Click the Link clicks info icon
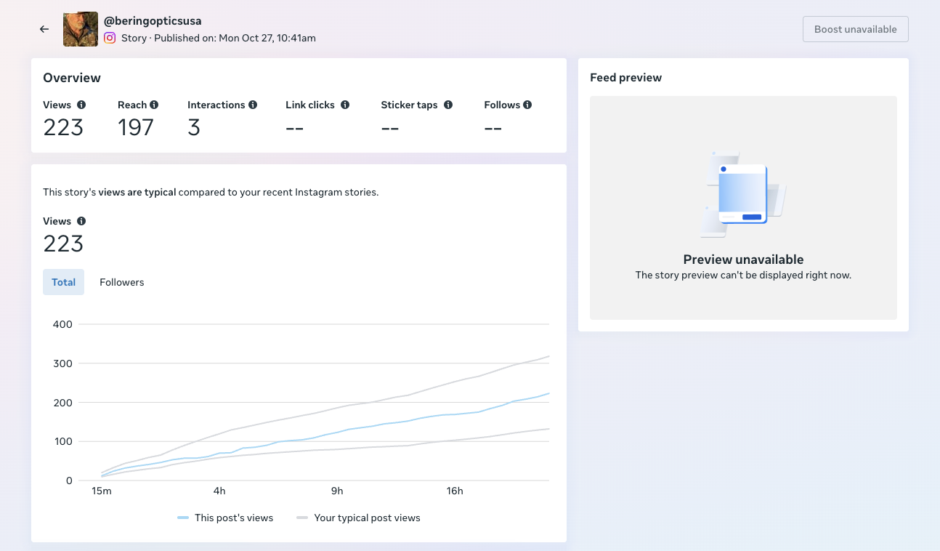This screenshot has height=551, width=940. [x=345, y=105]
